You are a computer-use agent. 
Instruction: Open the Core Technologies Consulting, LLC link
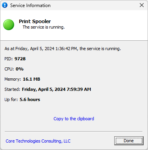pos(38,141)
